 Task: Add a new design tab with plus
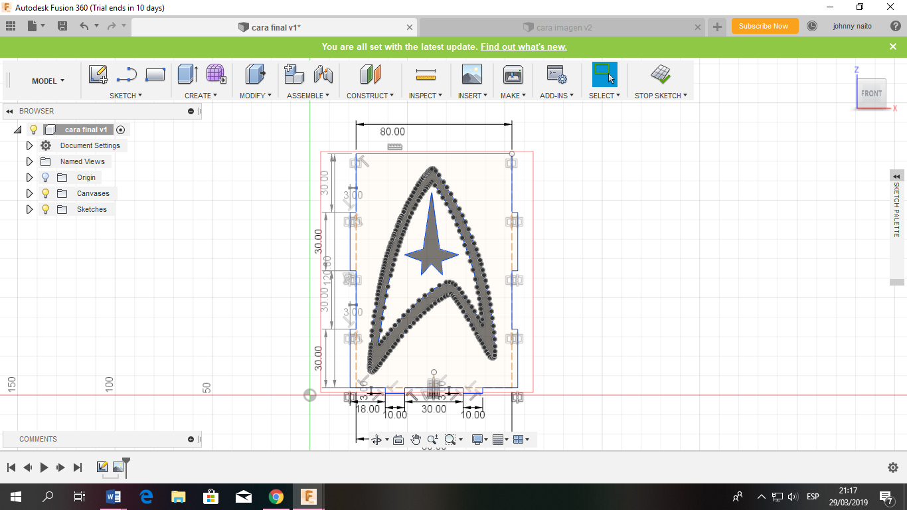coord(717,27)
